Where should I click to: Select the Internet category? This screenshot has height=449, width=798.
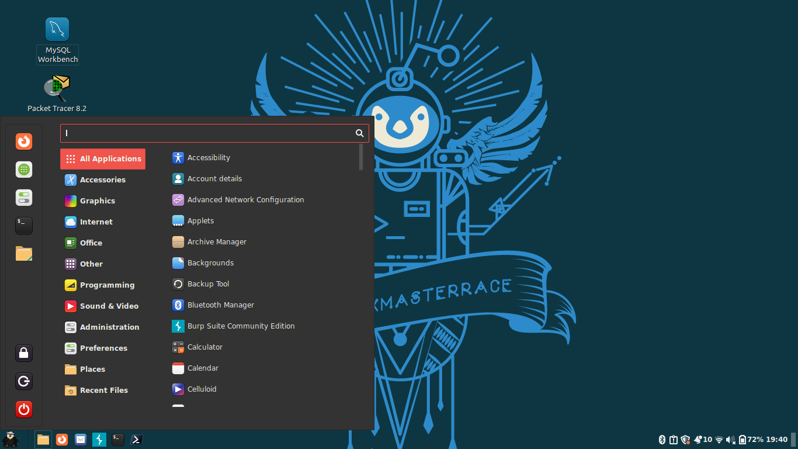coord(103,222)
